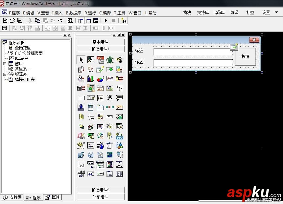Select the turtle graphics component icon
The image size is (283, 204).
(x=110, y=60)
